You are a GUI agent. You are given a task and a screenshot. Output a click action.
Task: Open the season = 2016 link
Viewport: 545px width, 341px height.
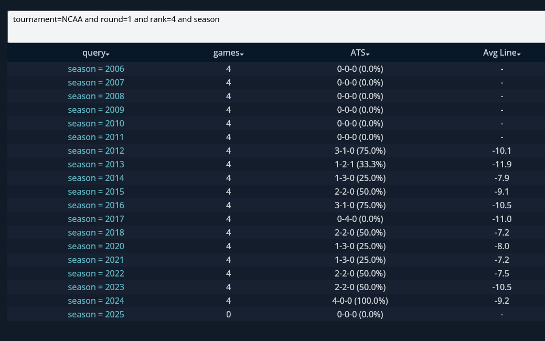[96, 205]
